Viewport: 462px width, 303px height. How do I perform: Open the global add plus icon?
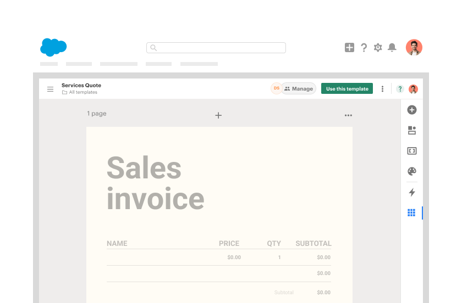click(349, 47)
